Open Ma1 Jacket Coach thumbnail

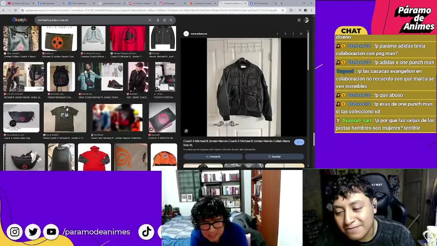point(138,77)
